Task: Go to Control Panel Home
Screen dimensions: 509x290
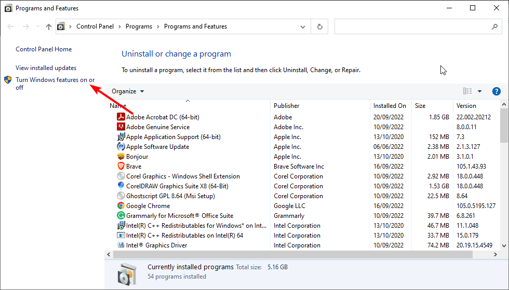Action: 44,49
